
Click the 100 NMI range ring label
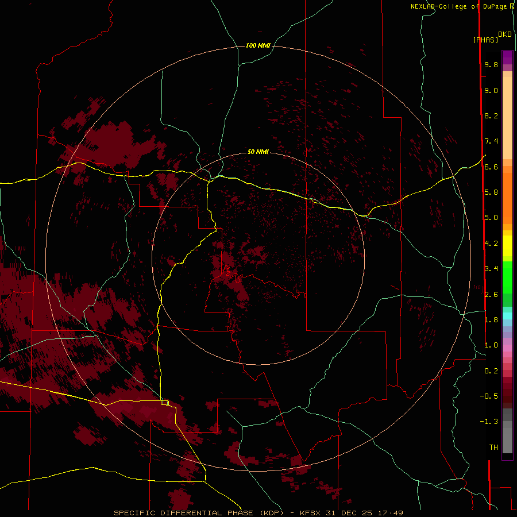[x=258, y=45]
